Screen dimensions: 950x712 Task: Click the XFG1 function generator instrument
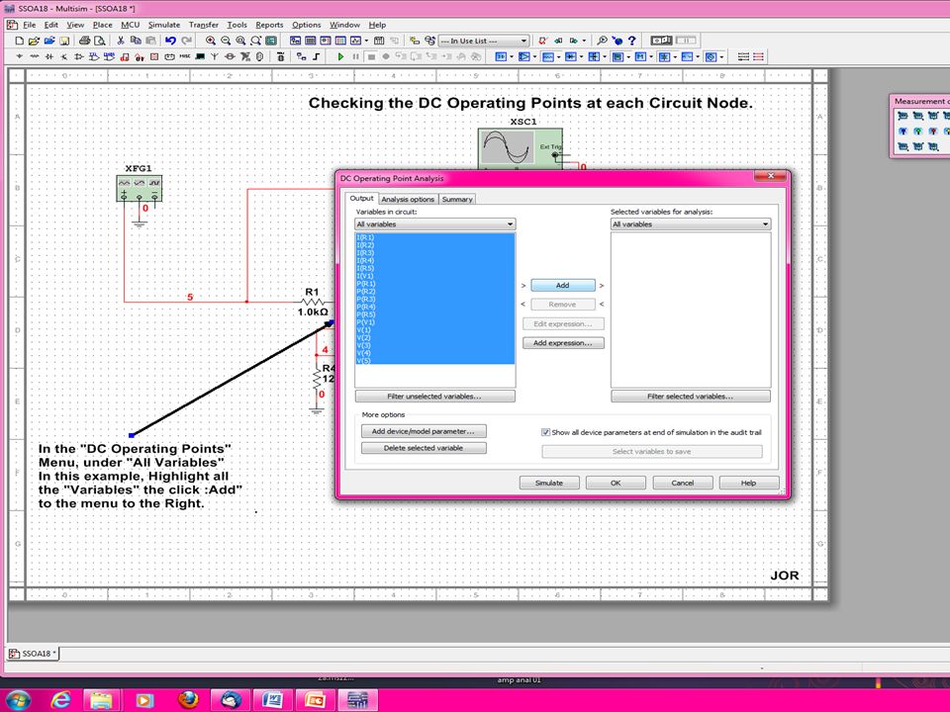tap(140, 188)
